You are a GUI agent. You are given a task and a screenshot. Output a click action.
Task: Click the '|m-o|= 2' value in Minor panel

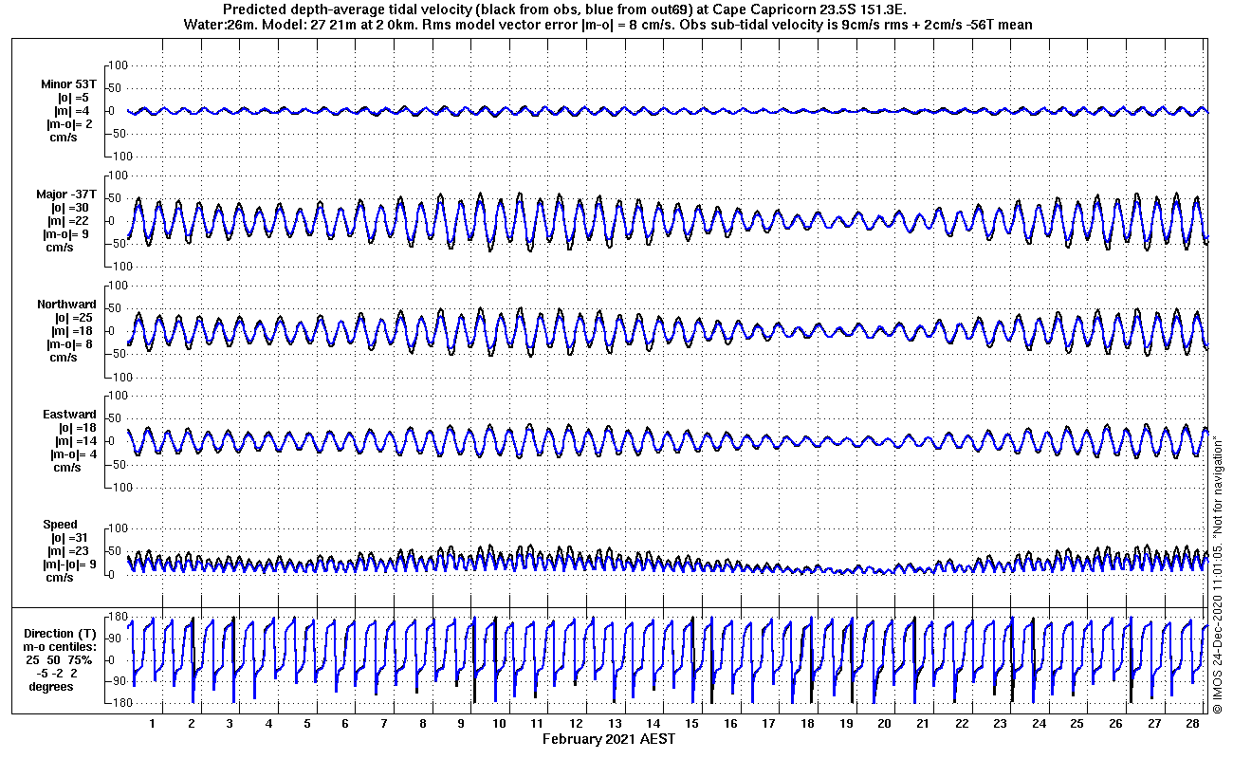coord(69,124)
